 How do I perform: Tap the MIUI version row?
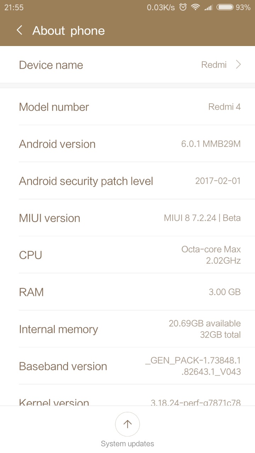(x=127, y=218)
